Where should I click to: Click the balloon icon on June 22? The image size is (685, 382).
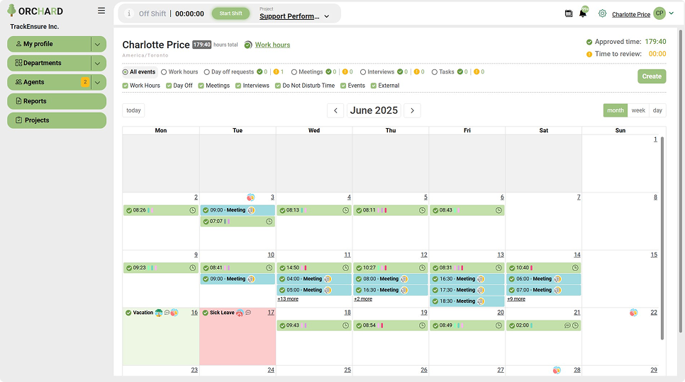[x=633, y=313]
